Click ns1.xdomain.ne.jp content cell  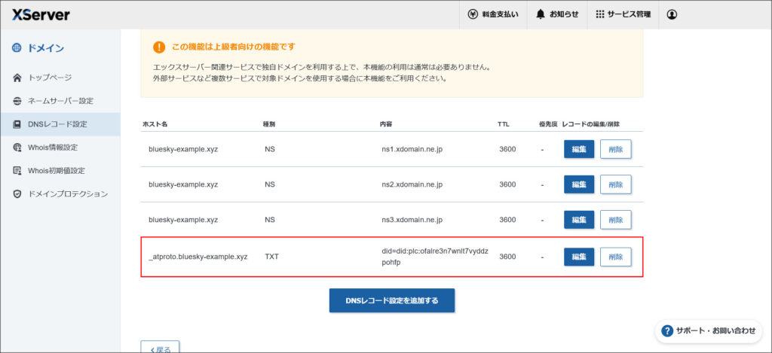[x=412, y=150]
